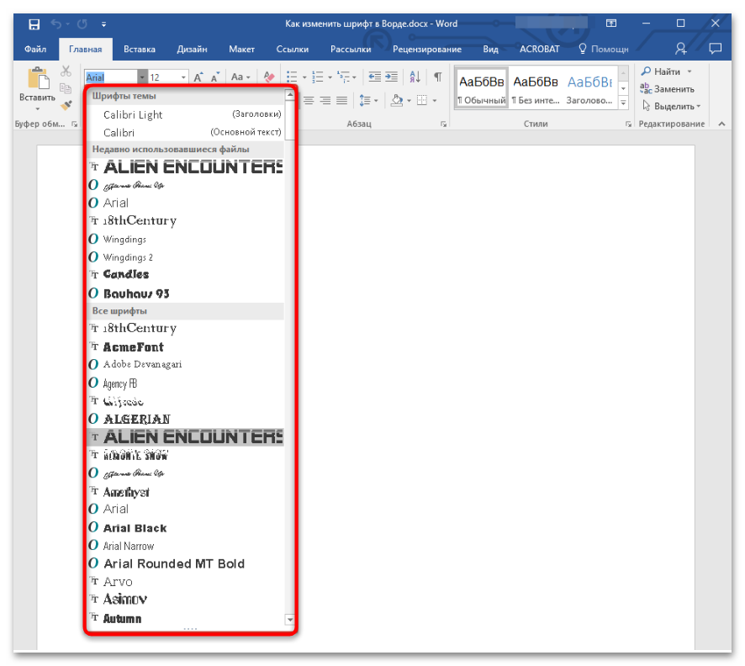Click Increase Font Size icon
Viewport: 745px width, 666px height.
(x=198, y=77)
